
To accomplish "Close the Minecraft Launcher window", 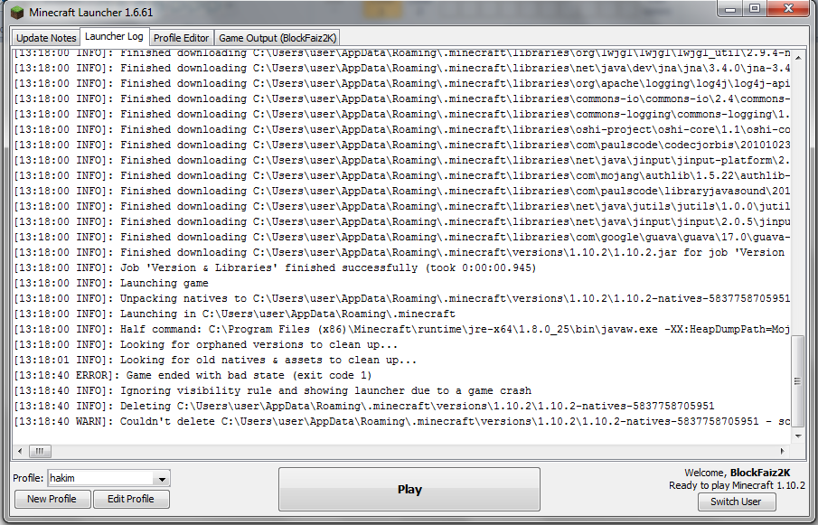I will [788, 9].
